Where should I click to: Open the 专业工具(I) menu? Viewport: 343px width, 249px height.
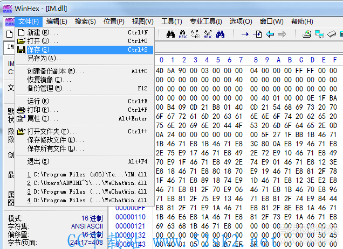pos(206,22)
